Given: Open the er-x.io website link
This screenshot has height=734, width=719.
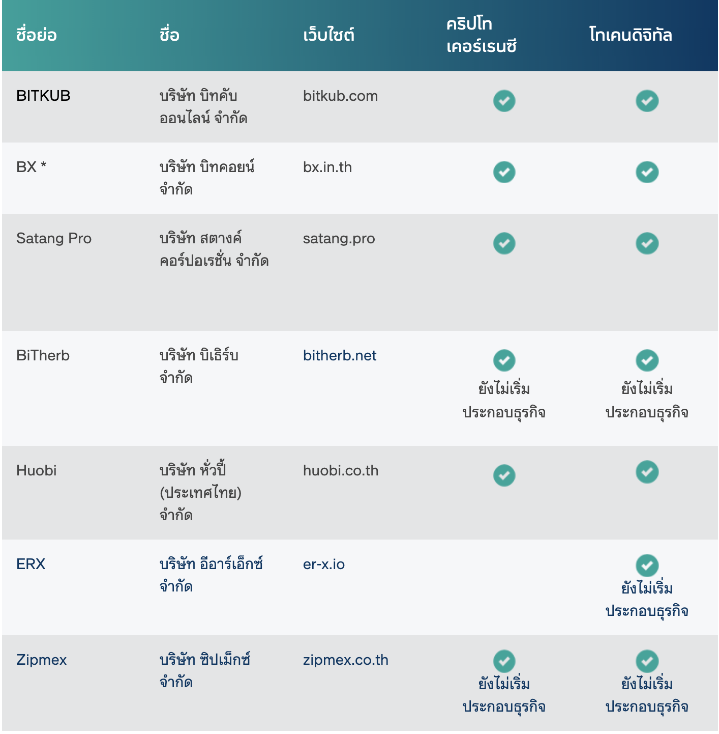Looking at the screenshot, I should [324, 564].
